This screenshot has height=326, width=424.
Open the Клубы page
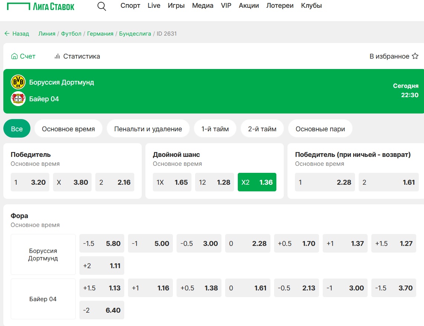click(x=311, y=6)
